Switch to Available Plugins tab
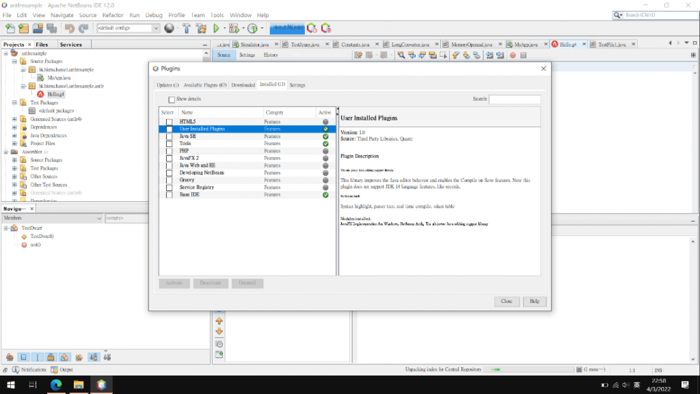Screen dimensions: 700x394 coord(204,85)
